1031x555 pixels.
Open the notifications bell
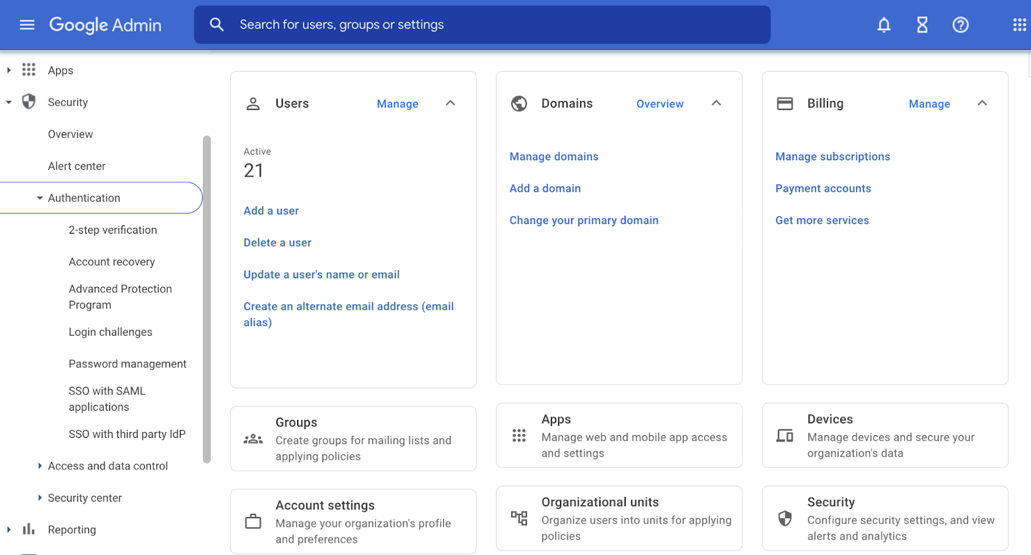point(884,25)
